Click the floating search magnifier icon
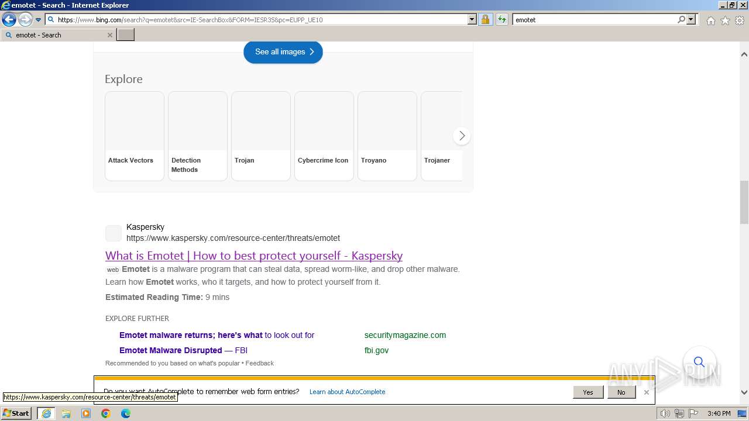 (699, 362)
